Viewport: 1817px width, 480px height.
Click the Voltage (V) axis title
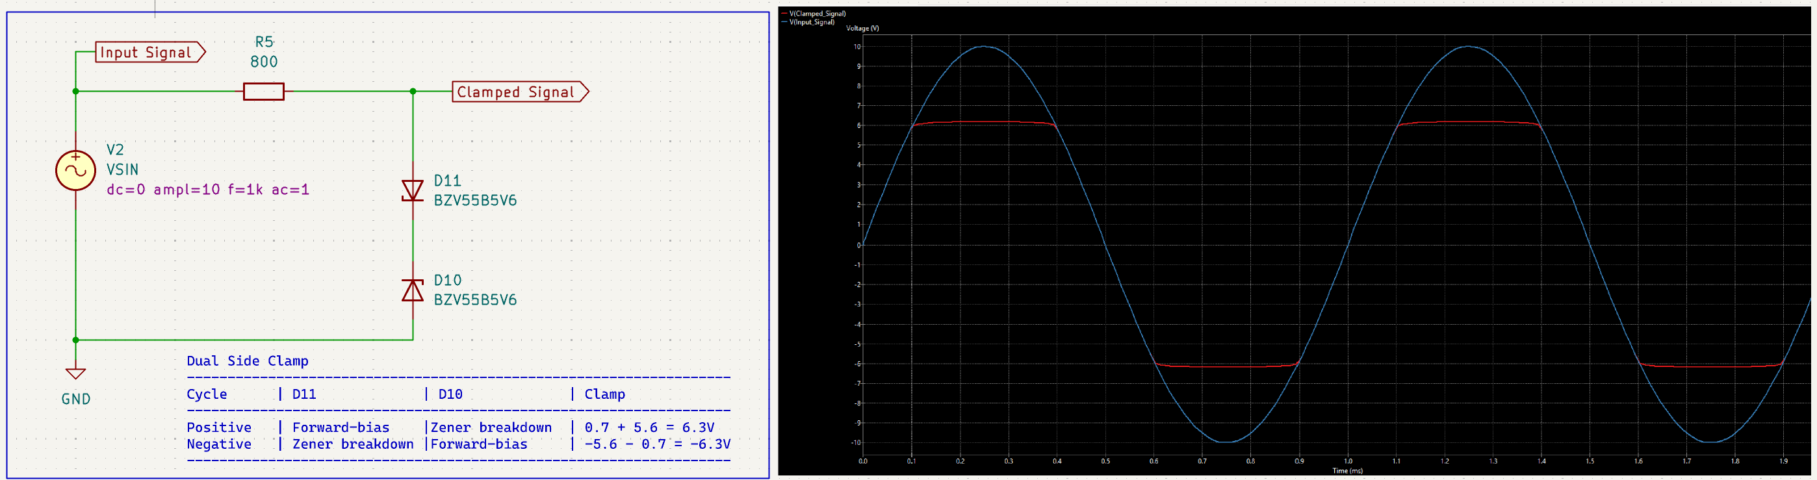click(x=862, y=28)
